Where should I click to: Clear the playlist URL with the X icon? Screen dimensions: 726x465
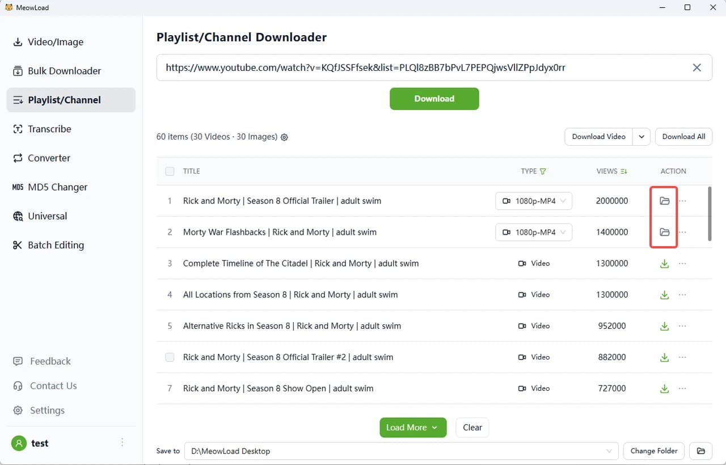pyautogui.click(x=697, y=67)
